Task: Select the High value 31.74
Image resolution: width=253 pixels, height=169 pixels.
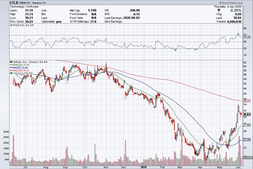Action: click(x=29, y=14)
